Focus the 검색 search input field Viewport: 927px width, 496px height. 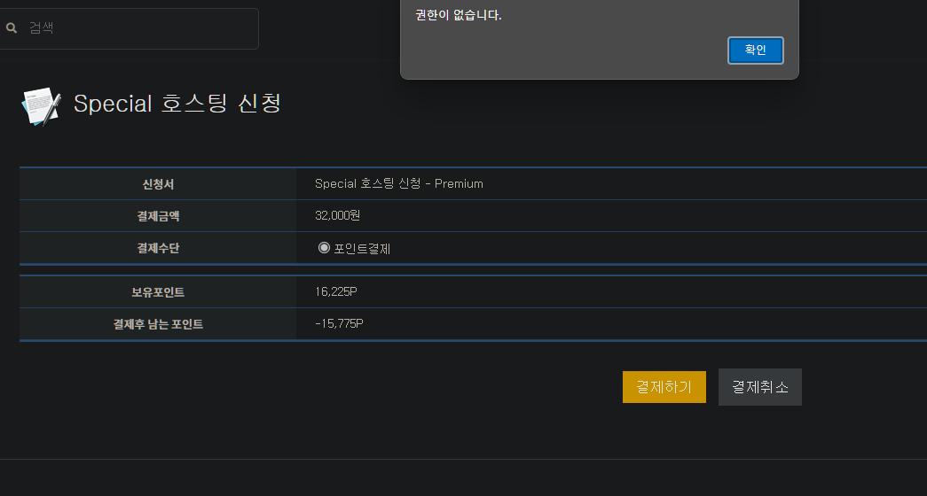click(133, 28)
